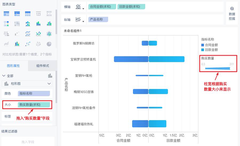
Task: Select the cross table chart type icon
Action: coord(17,14)
